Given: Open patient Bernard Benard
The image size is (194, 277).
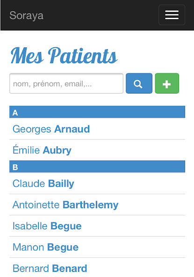Looking at the screenshot, I should [97, 268].
